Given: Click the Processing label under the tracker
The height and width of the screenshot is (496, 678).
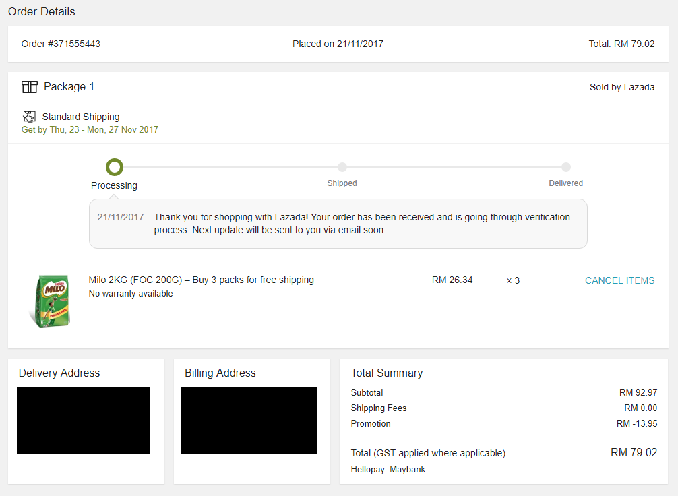Looking at the screenshot, I should 114,185.
